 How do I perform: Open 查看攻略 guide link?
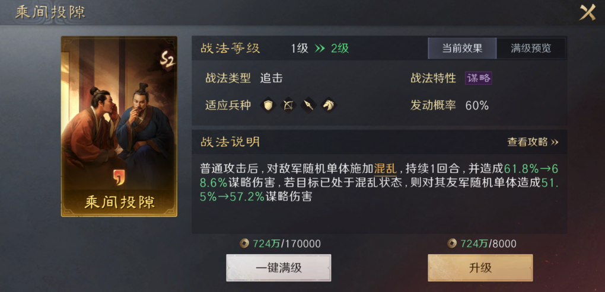533,142
